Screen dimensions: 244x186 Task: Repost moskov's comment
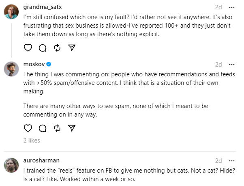[x=57, y=128]
